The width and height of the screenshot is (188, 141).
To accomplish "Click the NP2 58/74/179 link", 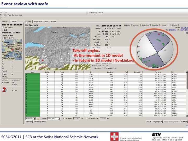I will (x=184, y=30).
